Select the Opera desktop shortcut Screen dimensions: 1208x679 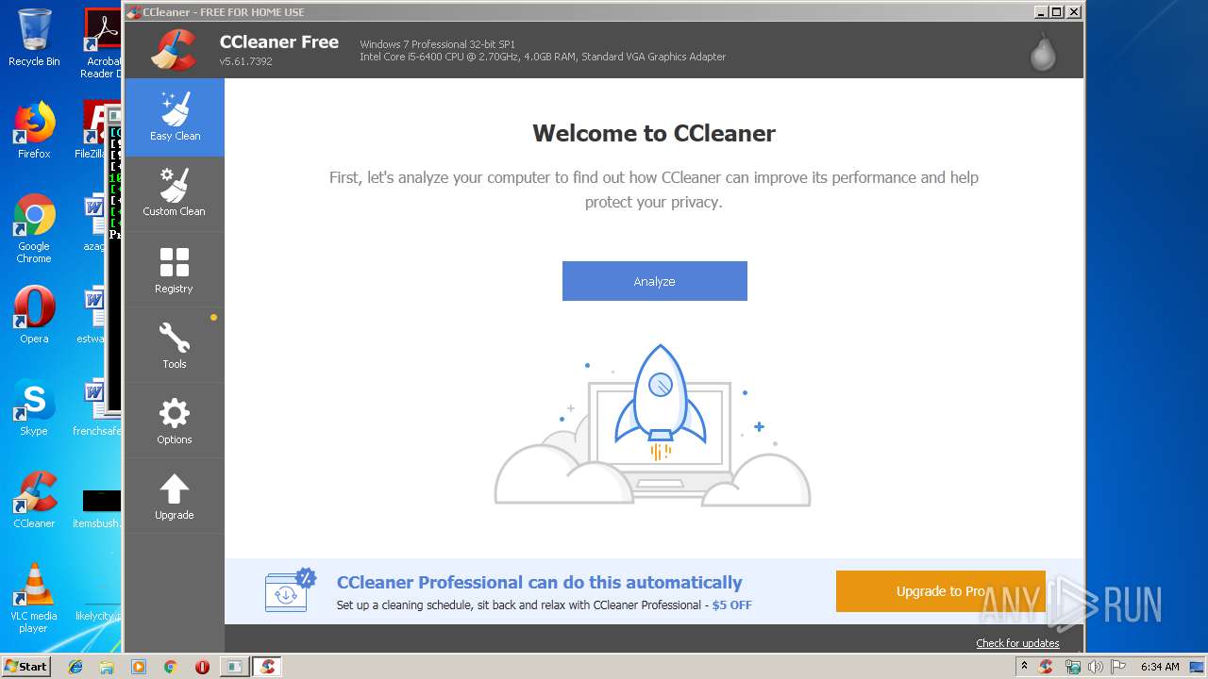pyautogui.click(x=34, y=315)
